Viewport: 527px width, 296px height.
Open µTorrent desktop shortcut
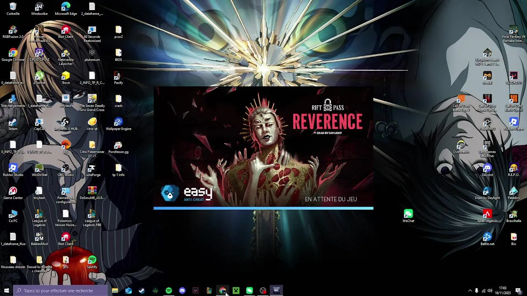(x=40, y=78)
